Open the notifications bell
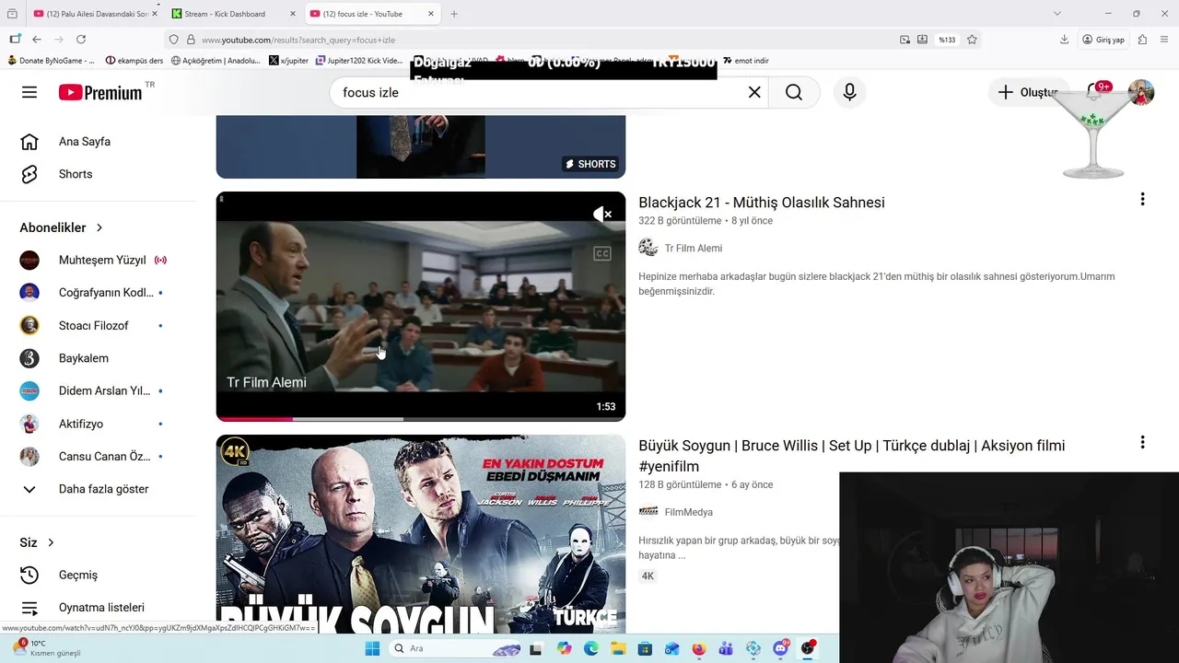The width and height of the screenshot is (1179, 663). pos(1094,92)
